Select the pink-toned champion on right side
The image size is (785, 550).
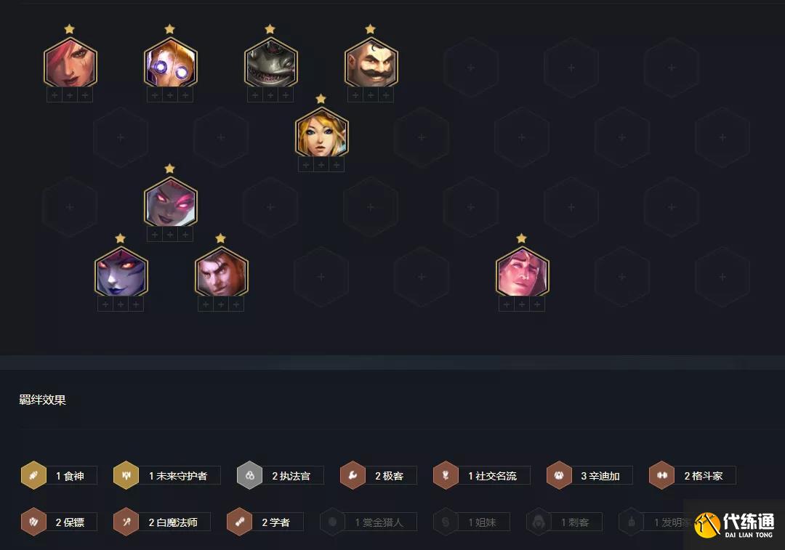coord(522,272)
